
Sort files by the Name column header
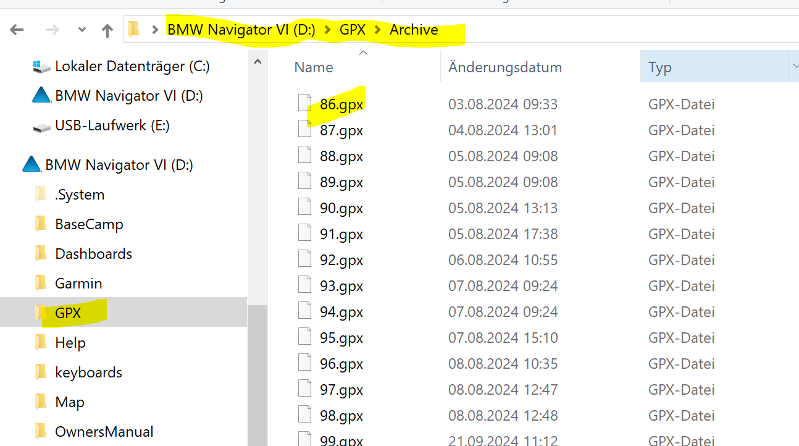pyautogui.click(x=314, y=67)
